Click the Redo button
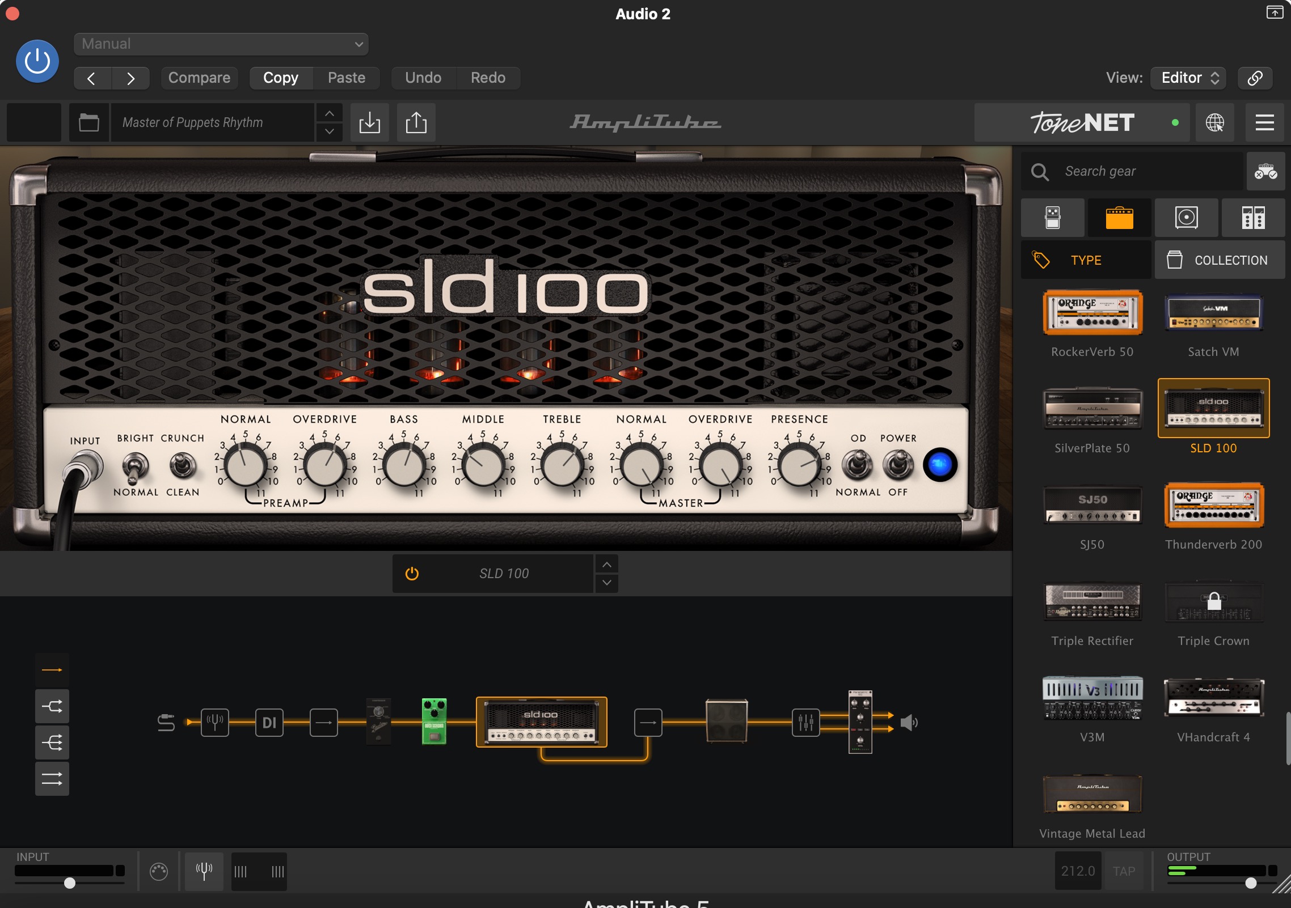 pos(488,78)
